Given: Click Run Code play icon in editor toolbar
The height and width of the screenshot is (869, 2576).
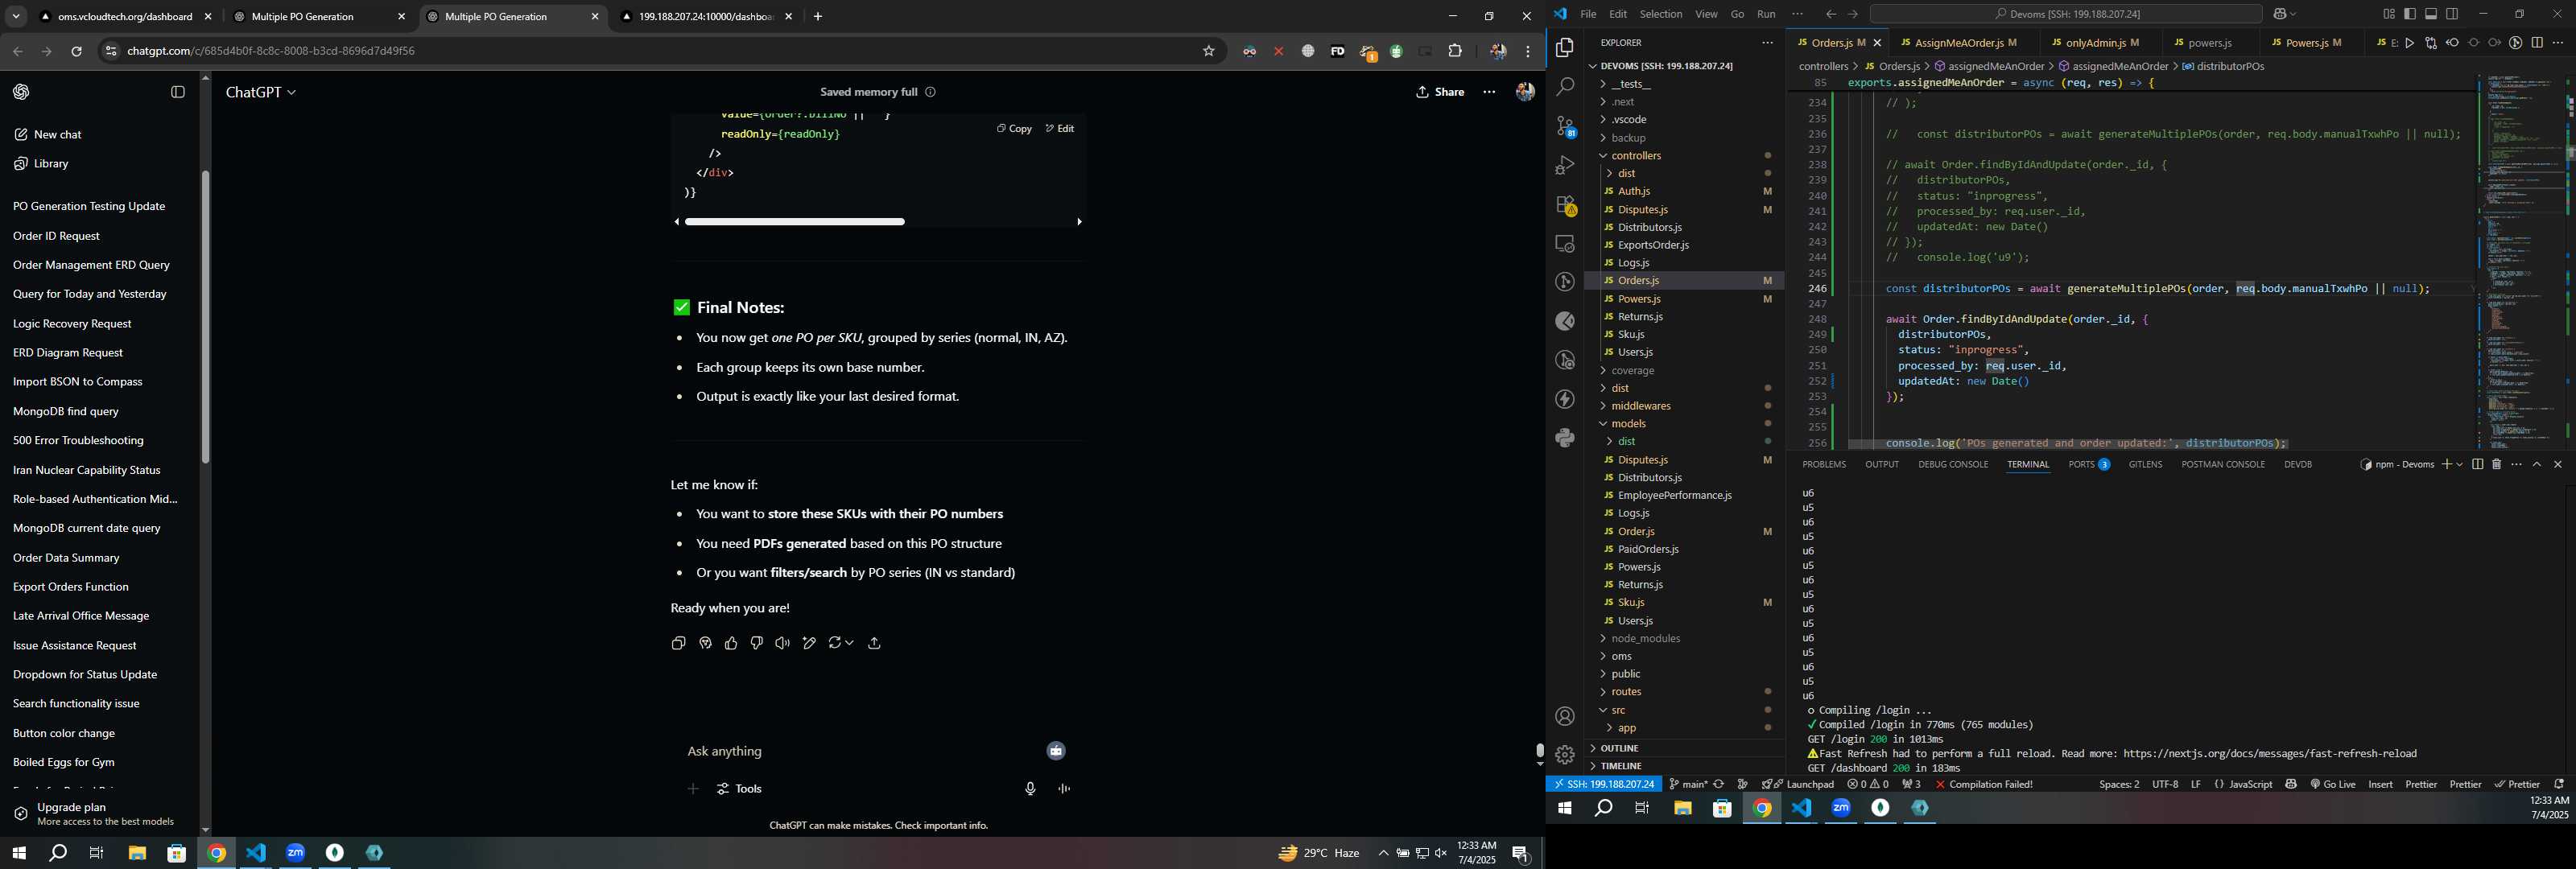Looking at the screenshot, I should click(x=2409, y=43).
